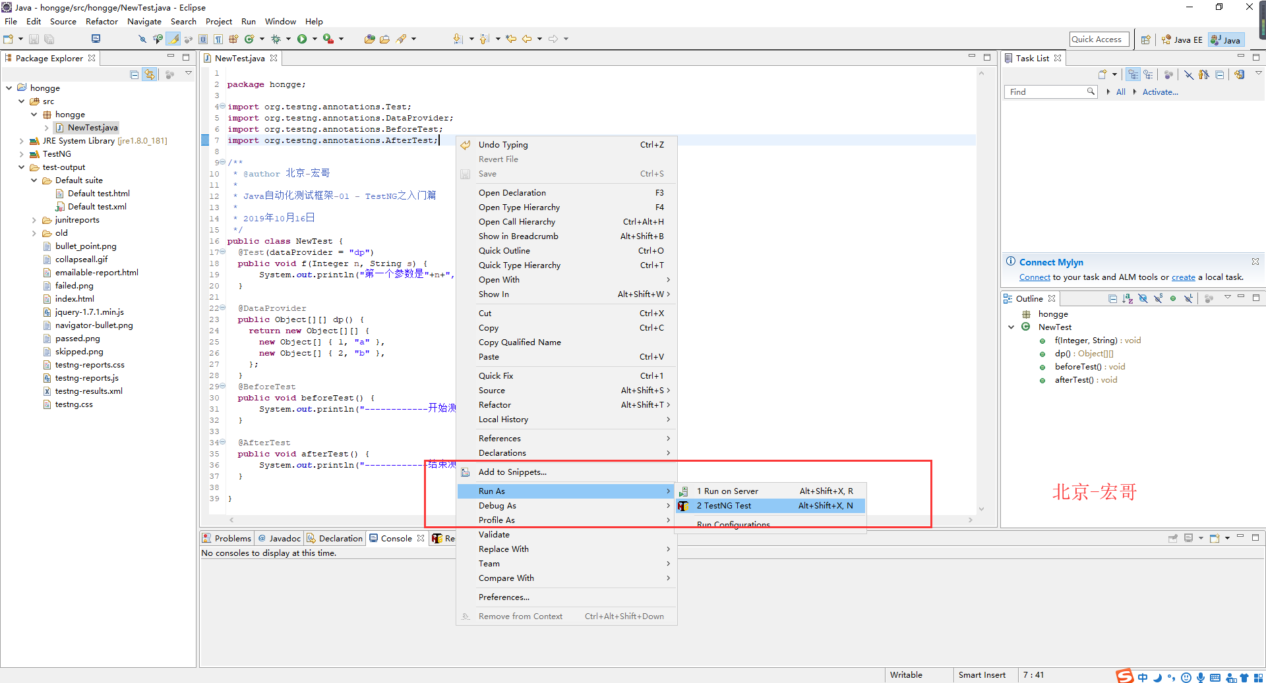Switch to the Java perspective
The height and width of the screenshot is (683, 1266).
point(1226,40)
